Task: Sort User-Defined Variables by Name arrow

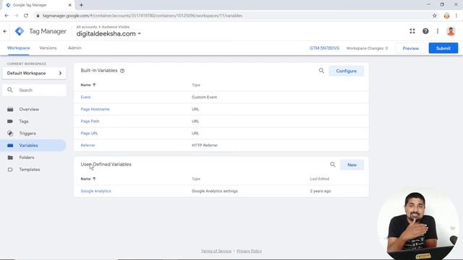Action: pyautogui.click(x=94, y=178)
